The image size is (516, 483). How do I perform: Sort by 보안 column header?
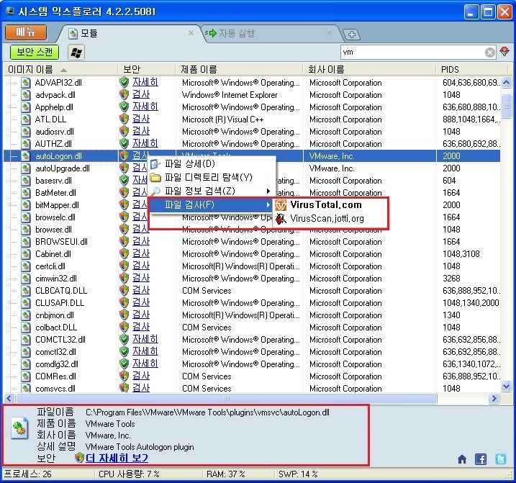tap(146, 70)
